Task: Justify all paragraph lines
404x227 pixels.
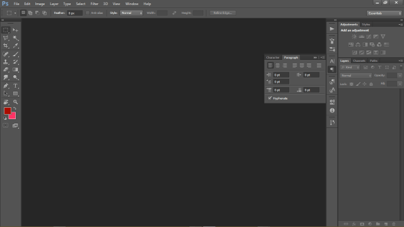Action: click(x=319, y=66)
